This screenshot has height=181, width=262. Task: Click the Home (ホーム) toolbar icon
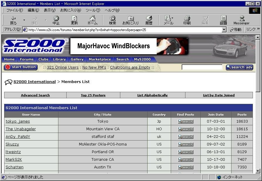(x=92, y=20)
